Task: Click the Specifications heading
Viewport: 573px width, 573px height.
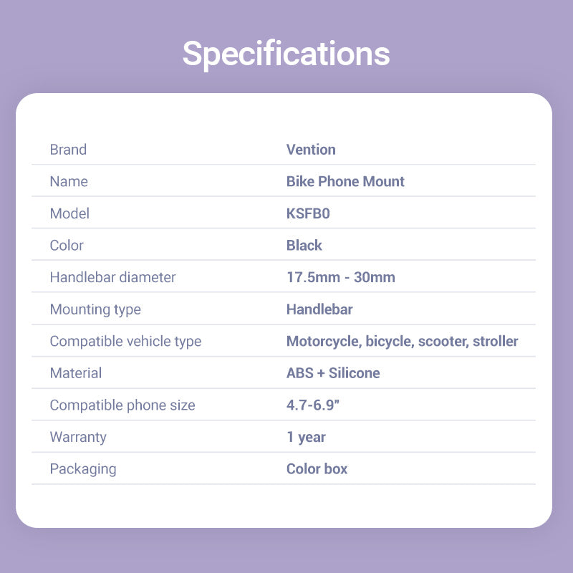Action: click(x=286, y=54)
